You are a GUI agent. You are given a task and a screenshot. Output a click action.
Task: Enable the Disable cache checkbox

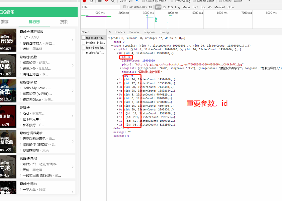[x=194, y=1]
